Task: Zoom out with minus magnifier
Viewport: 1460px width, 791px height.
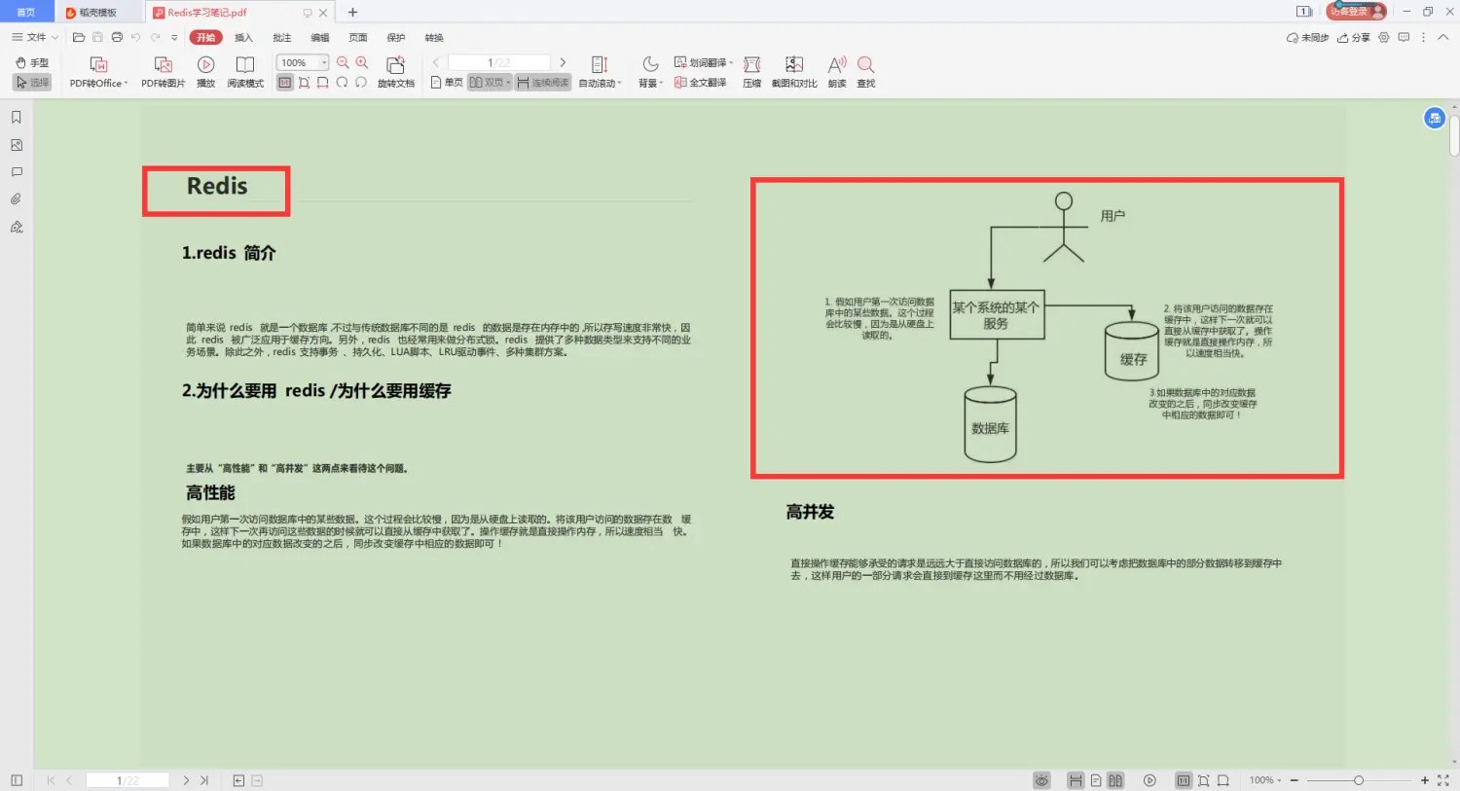Action: [x=343, y=62]
